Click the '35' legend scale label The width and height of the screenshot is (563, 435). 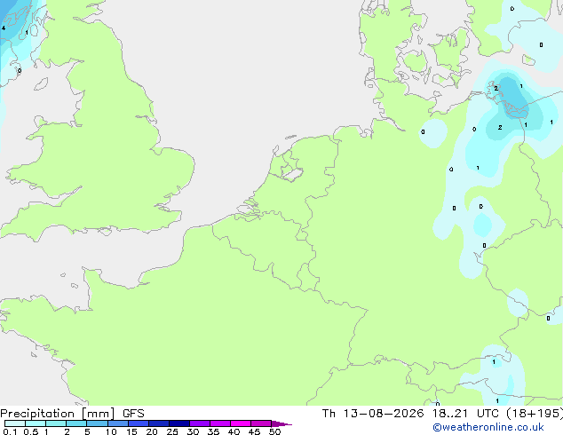[x=213, y=431]
